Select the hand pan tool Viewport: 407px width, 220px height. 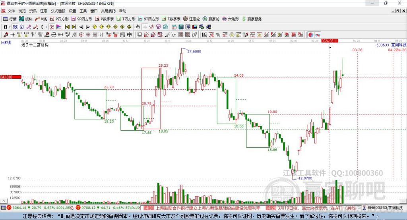click(138, 27)
